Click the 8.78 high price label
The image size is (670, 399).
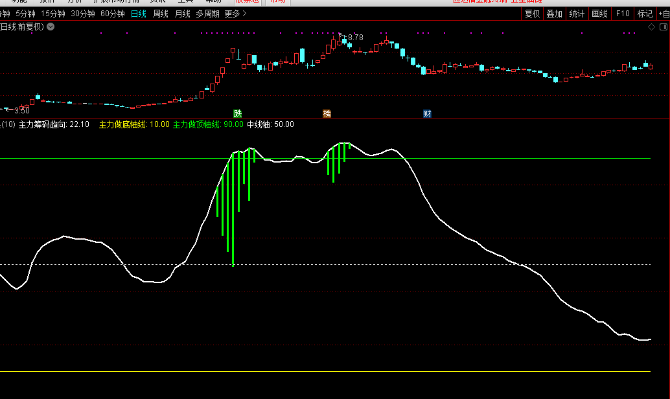(355, 38)
